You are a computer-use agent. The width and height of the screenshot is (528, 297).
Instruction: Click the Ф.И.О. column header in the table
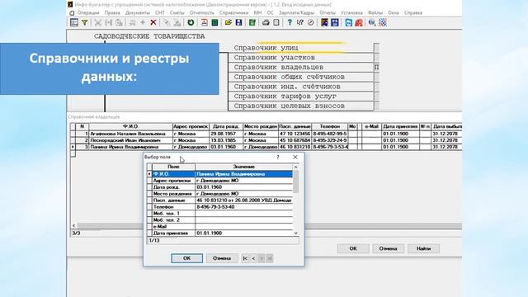click(x=130, y=126)
